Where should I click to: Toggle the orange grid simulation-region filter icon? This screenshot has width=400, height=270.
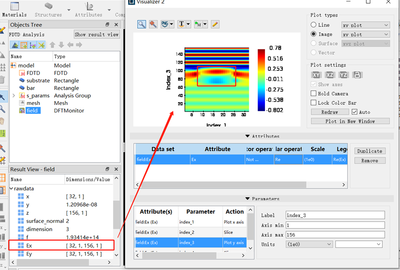click(x=24, y=45)
